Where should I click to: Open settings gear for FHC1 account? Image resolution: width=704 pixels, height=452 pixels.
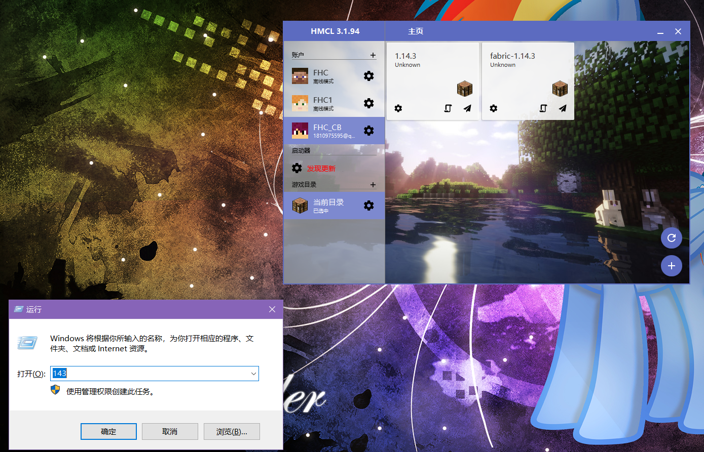368,103
